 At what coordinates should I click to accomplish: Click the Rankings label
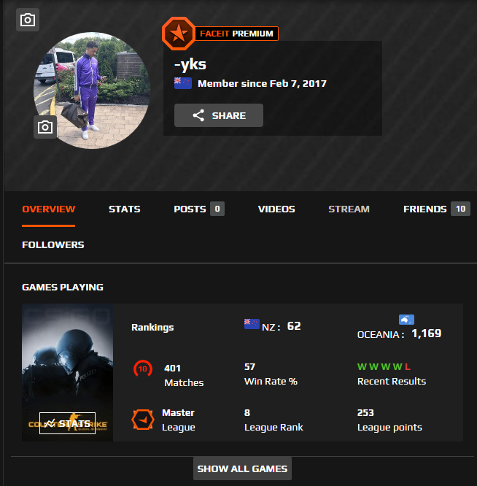tap(152, 328)
